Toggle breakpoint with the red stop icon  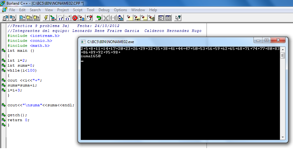75,18
